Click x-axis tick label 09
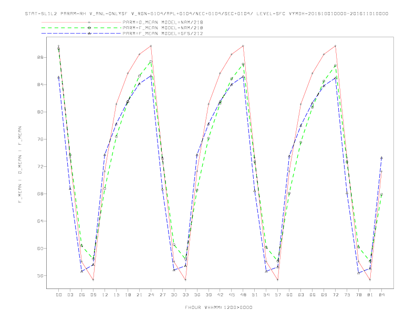Image resolution: width=416 pixels, height=321 pixels. pos(93,295)
